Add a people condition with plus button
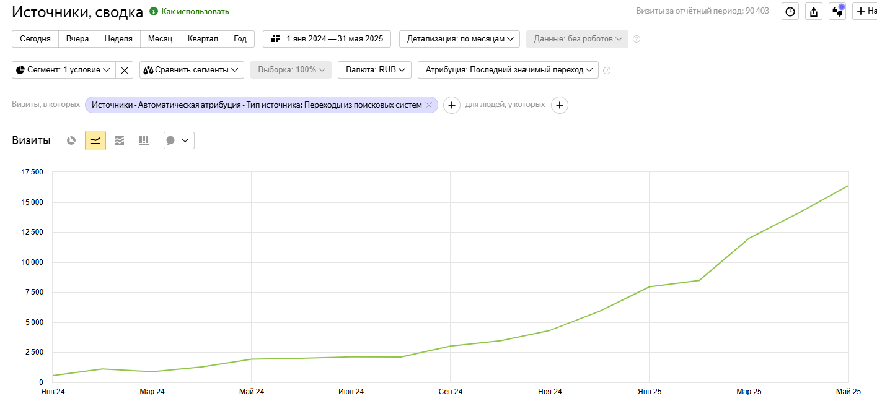This screenshot has height=409, width=877. [560, 105]
